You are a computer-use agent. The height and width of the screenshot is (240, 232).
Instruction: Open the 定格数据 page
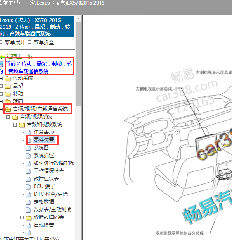pos(44,202)
